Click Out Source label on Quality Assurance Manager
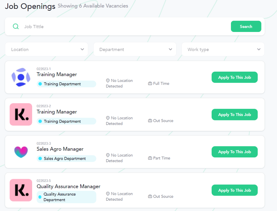 point(163,196)
